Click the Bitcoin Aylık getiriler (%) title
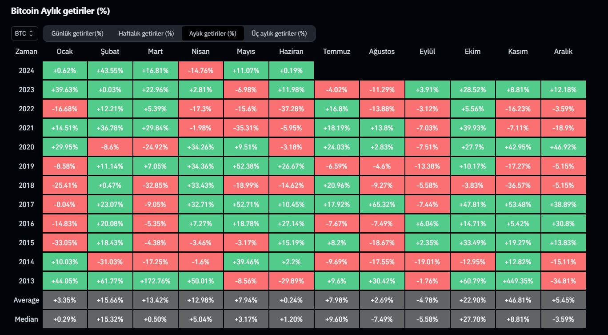 tap(60, 11)
